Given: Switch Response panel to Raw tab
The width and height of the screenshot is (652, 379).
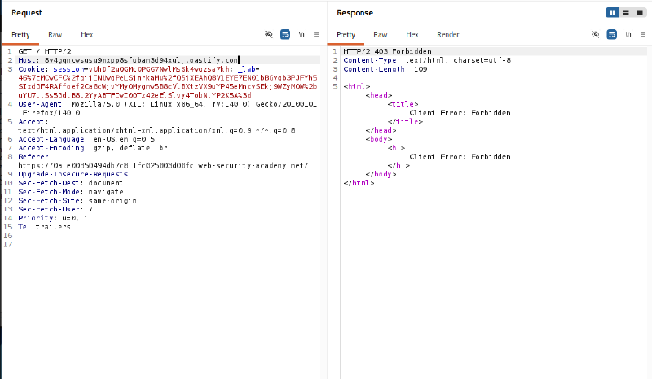Looking at the screenshot, I should point(380,34).
